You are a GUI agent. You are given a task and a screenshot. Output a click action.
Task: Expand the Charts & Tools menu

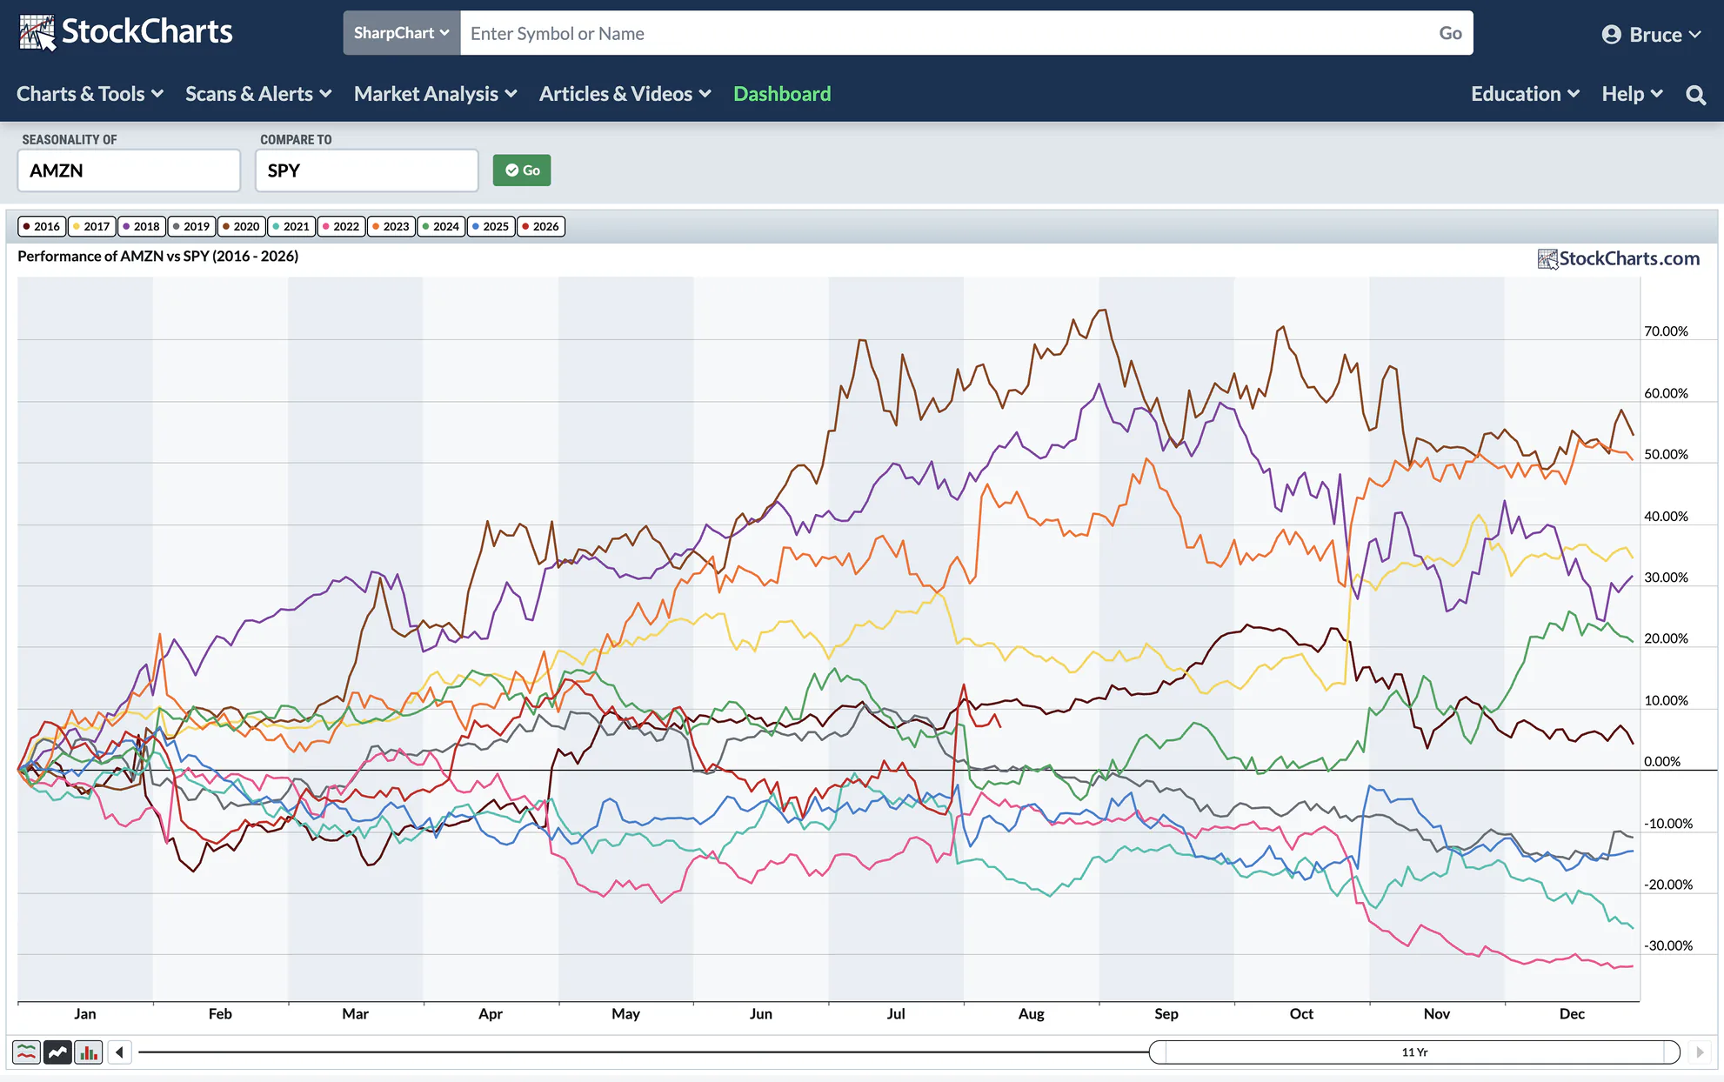90,94
